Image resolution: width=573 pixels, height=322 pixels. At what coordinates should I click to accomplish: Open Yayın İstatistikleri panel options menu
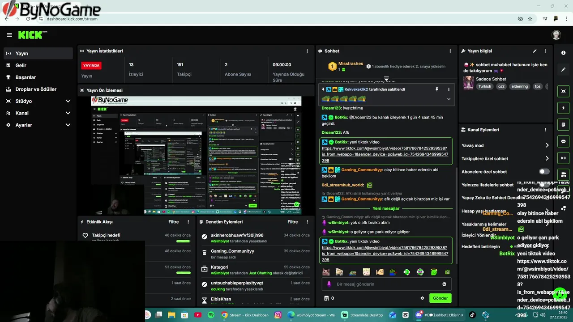click(307, 51)
